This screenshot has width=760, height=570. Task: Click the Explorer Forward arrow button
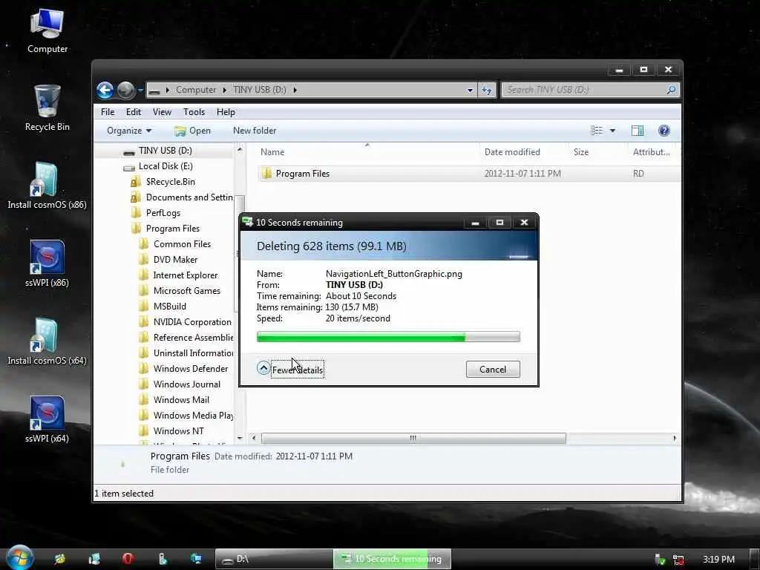[x=126, y=90]
